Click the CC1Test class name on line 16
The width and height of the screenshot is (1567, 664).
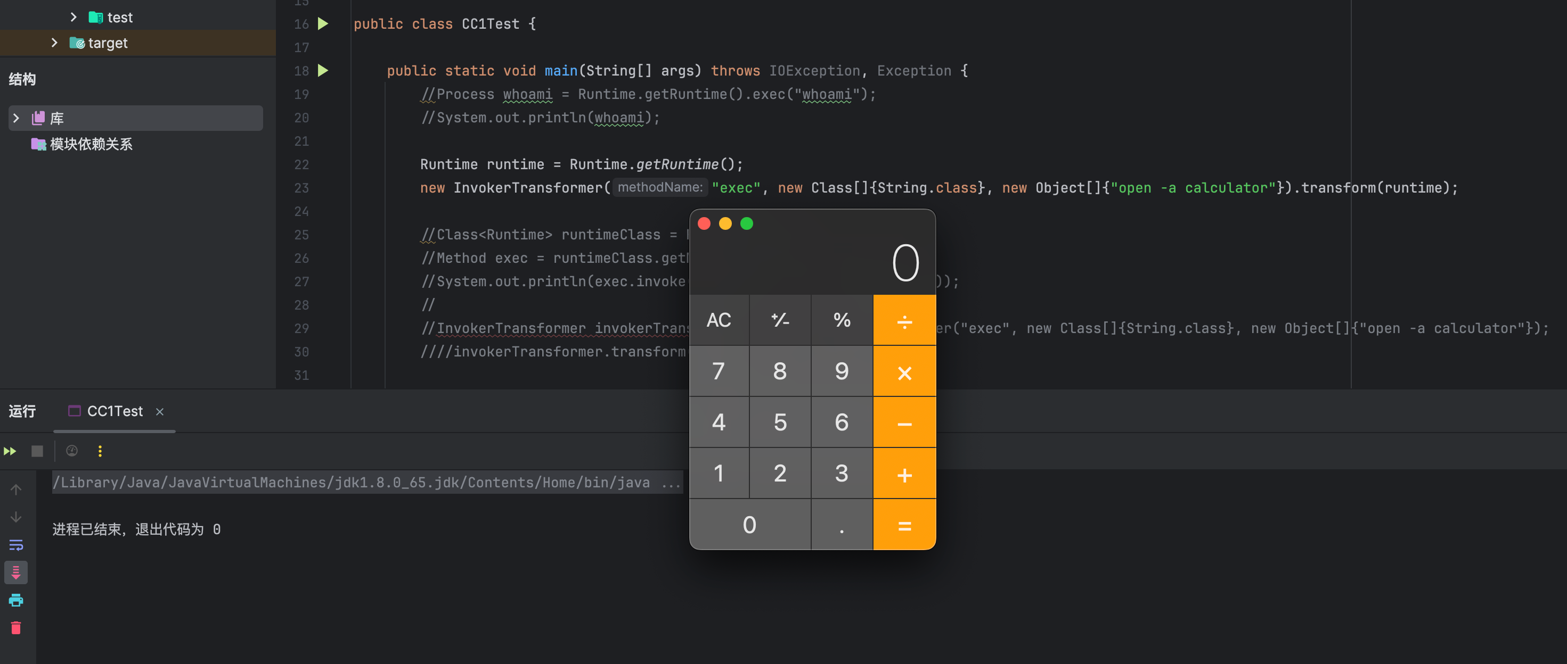(491, 24)
